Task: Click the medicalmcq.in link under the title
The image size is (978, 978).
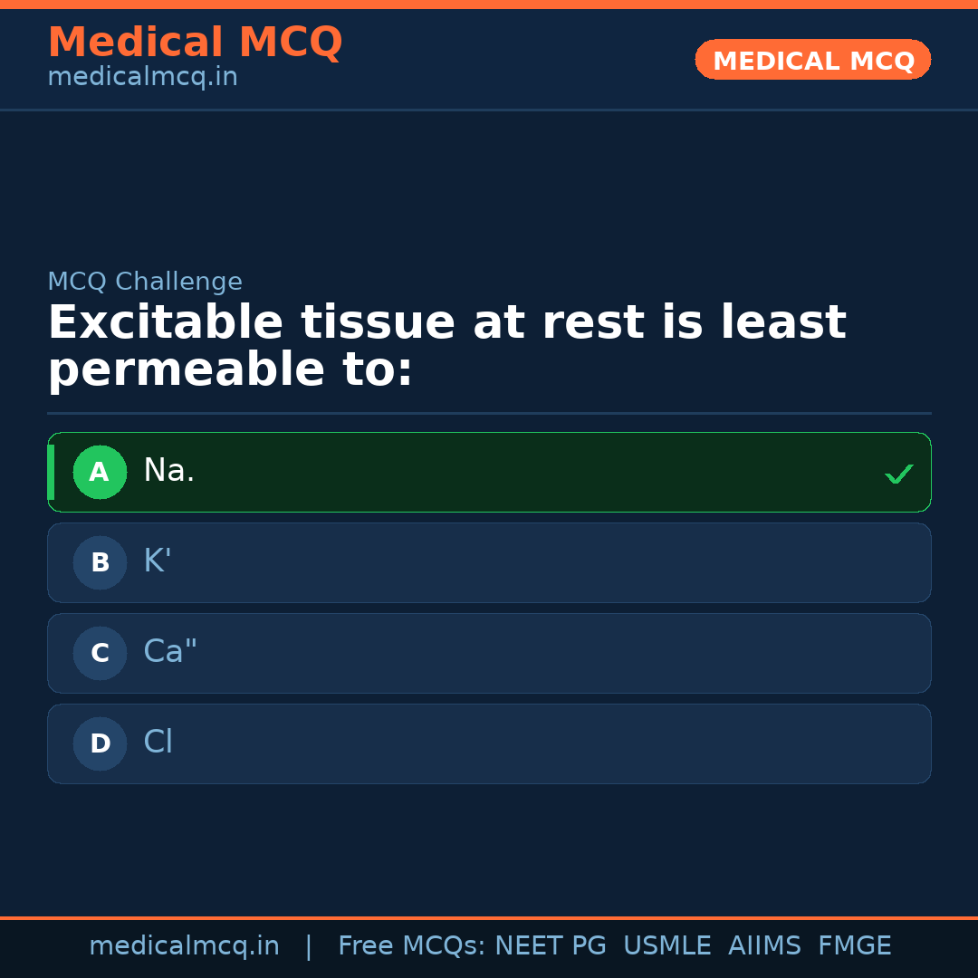Action: [142, 77]
